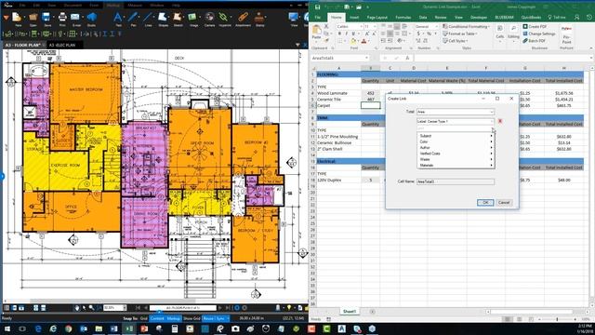Image resolution: width=595 pixels, height=335 pixels.
Task: Open the Markup menu in Revu
Action: tap(113, 6)
